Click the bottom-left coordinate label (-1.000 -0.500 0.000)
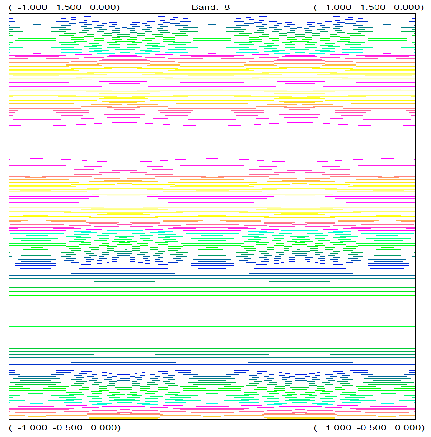431x437 pixels. pyautogui.click(x=64, y=428)
